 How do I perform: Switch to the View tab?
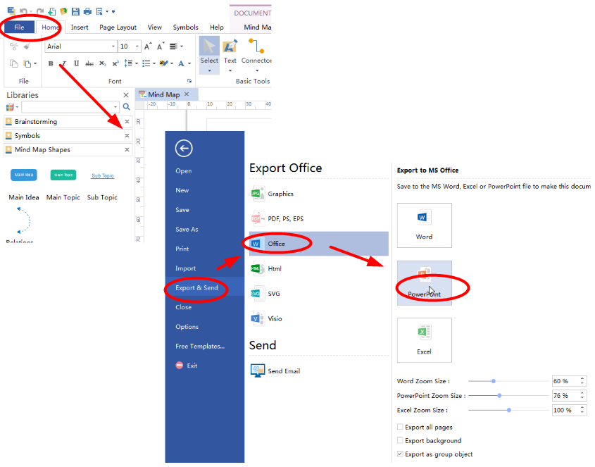[154, 27]
